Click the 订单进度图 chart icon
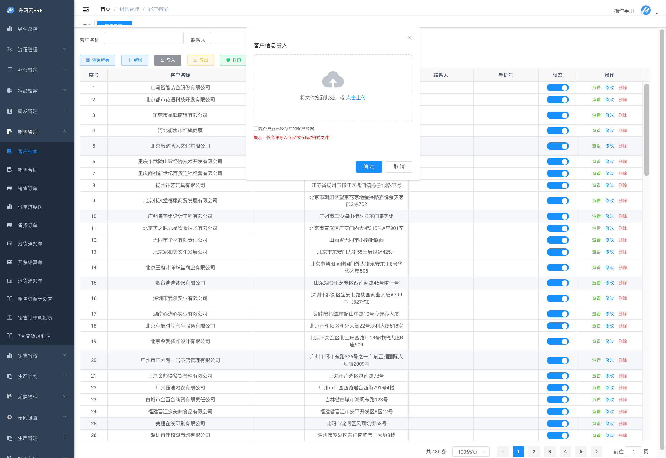Image resolution: width=666 pixels, height=458 pixels. (10, 207)
